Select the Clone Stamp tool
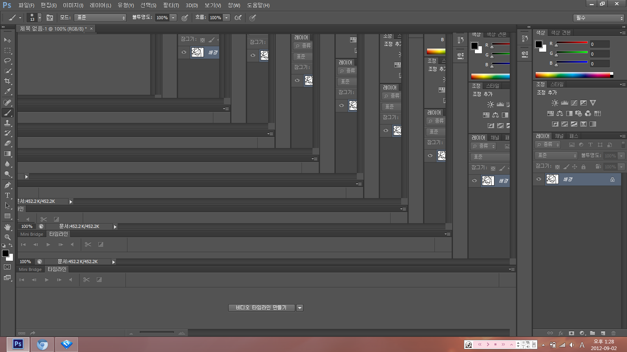Screen dimensions: 627x352 pos(7,123)
